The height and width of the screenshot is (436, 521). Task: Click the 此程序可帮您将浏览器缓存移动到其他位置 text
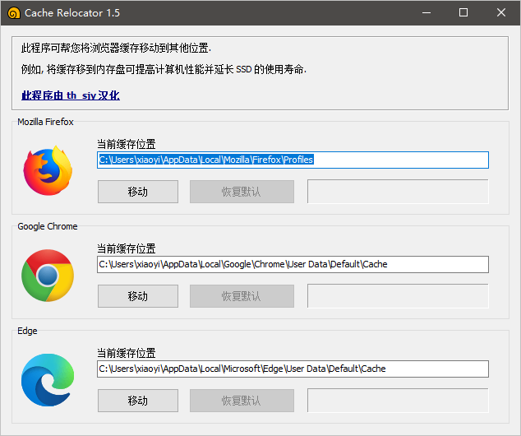click(x=116, y=49)
